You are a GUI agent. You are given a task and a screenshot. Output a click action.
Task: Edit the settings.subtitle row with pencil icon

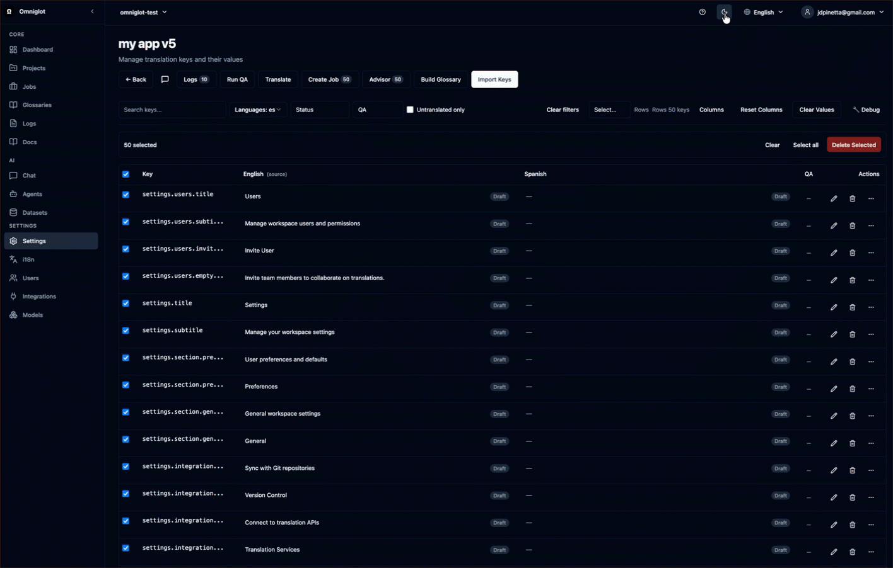pos(834,334)
